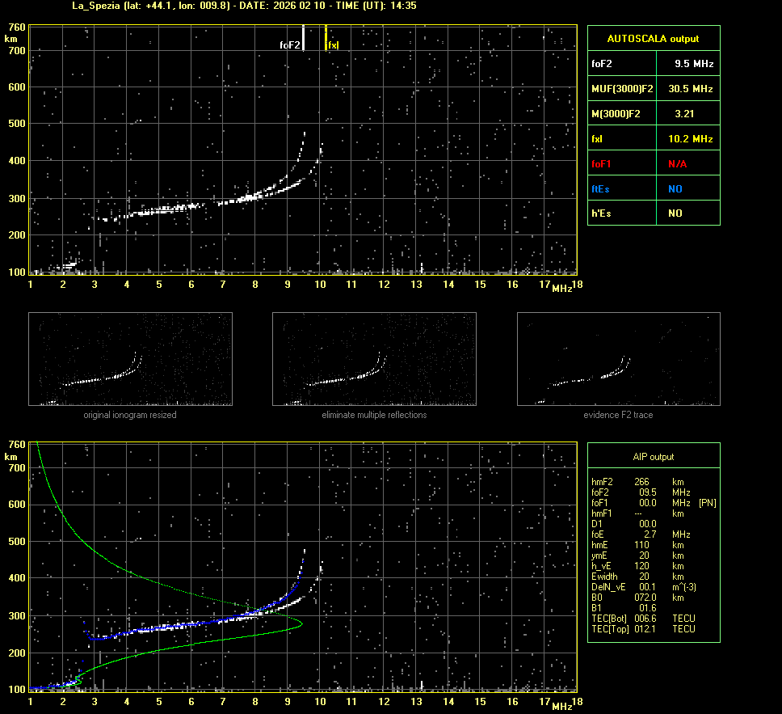Click the yellow fxI 10.2 MHz value

pos(690,139)
